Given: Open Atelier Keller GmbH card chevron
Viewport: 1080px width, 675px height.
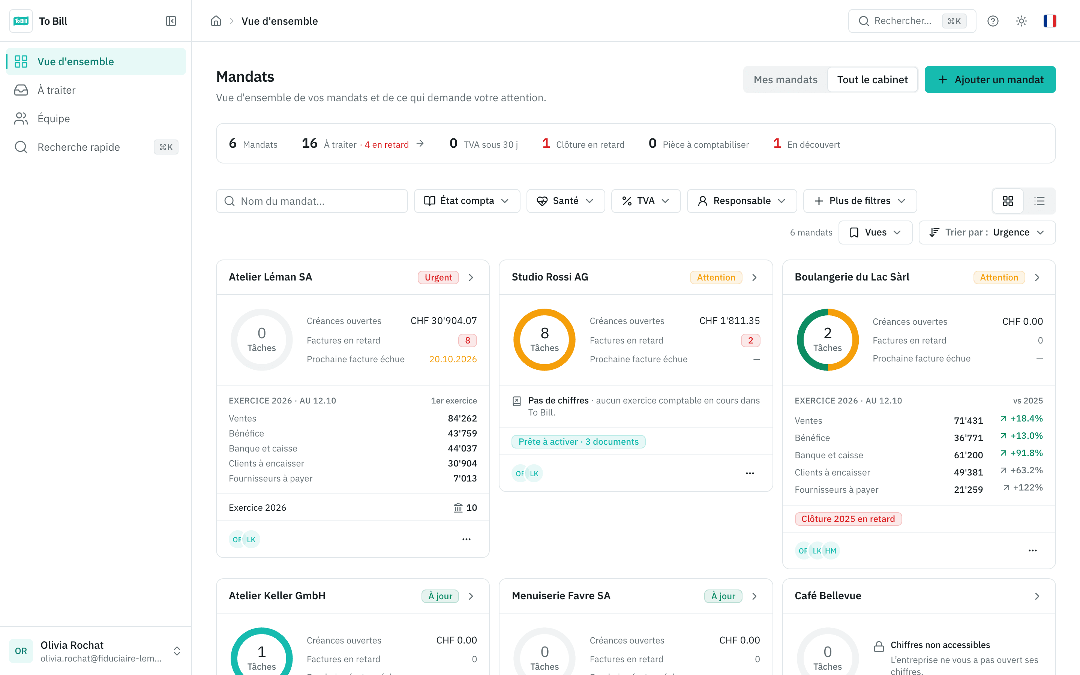Looking at the screenshot, I should [x=471, y=596].
